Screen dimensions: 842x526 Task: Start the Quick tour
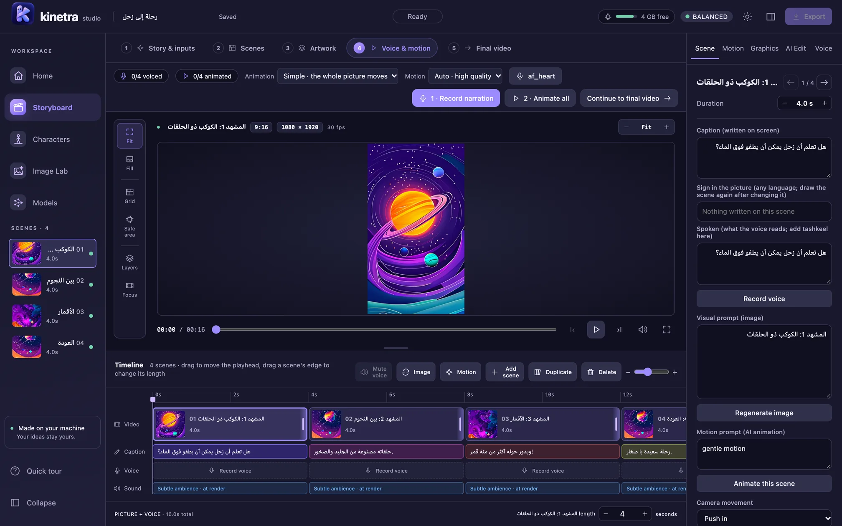[53, 471]
